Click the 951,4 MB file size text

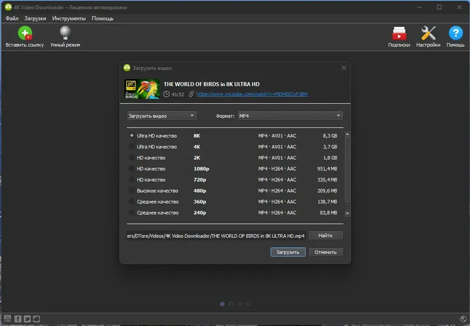click(327, 169)
